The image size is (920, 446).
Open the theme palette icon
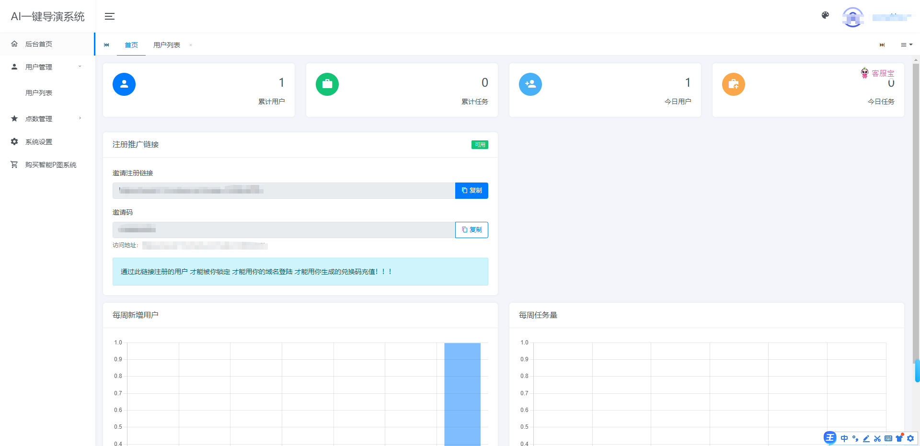tap(825, 15)
